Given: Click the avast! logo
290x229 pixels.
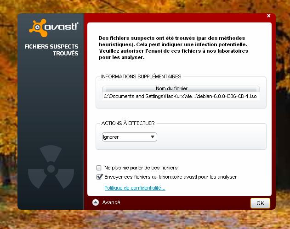Looking at the screenshot, I should click(x=54, y=27).
